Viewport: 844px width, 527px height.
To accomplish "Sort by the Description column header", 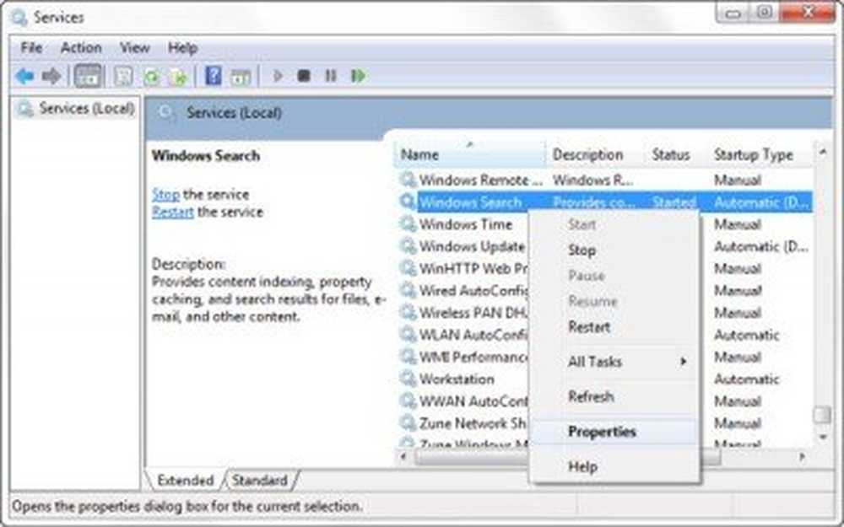I will click(595, 155).
